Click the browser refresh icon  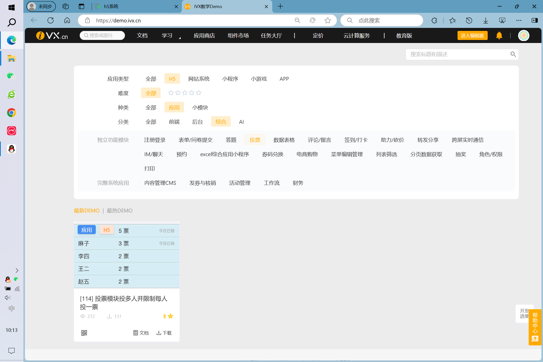click(x=51, y=20)
